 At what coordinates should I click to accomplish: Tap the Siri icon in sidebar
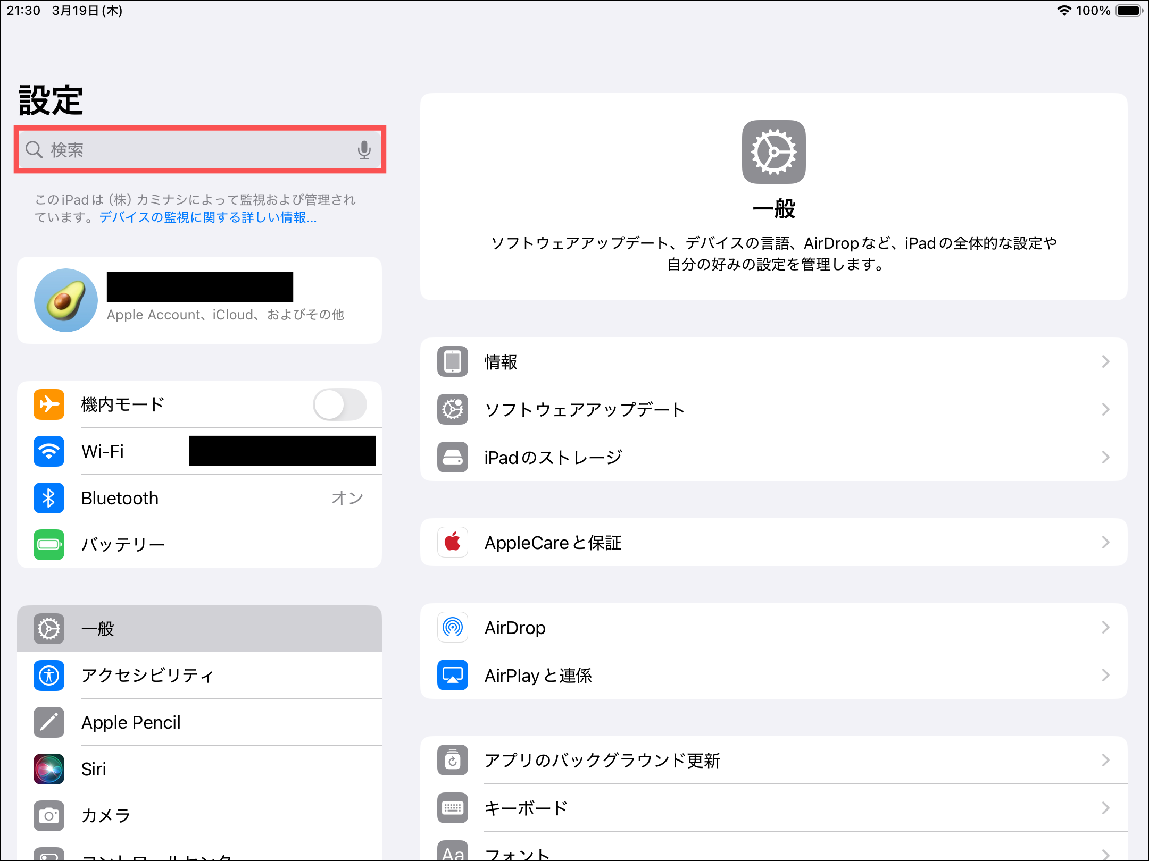(49, 769)
